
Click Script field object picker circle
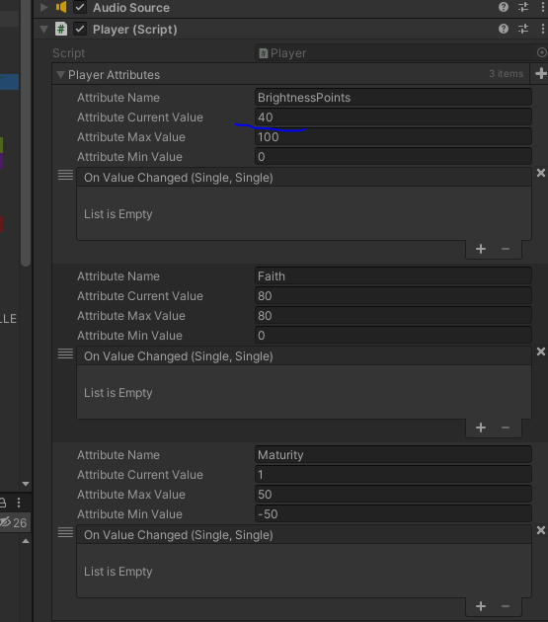[541, 52]
